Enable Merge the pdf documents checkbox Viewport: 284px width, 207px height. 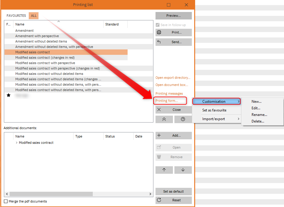pyautogui.click(x=6, y=201)
